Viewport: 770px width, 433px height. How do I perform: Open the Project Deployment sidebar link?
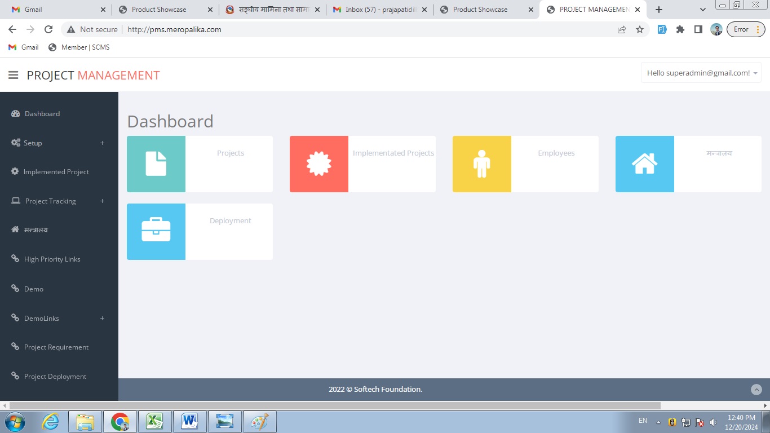[x=55, y=377]
